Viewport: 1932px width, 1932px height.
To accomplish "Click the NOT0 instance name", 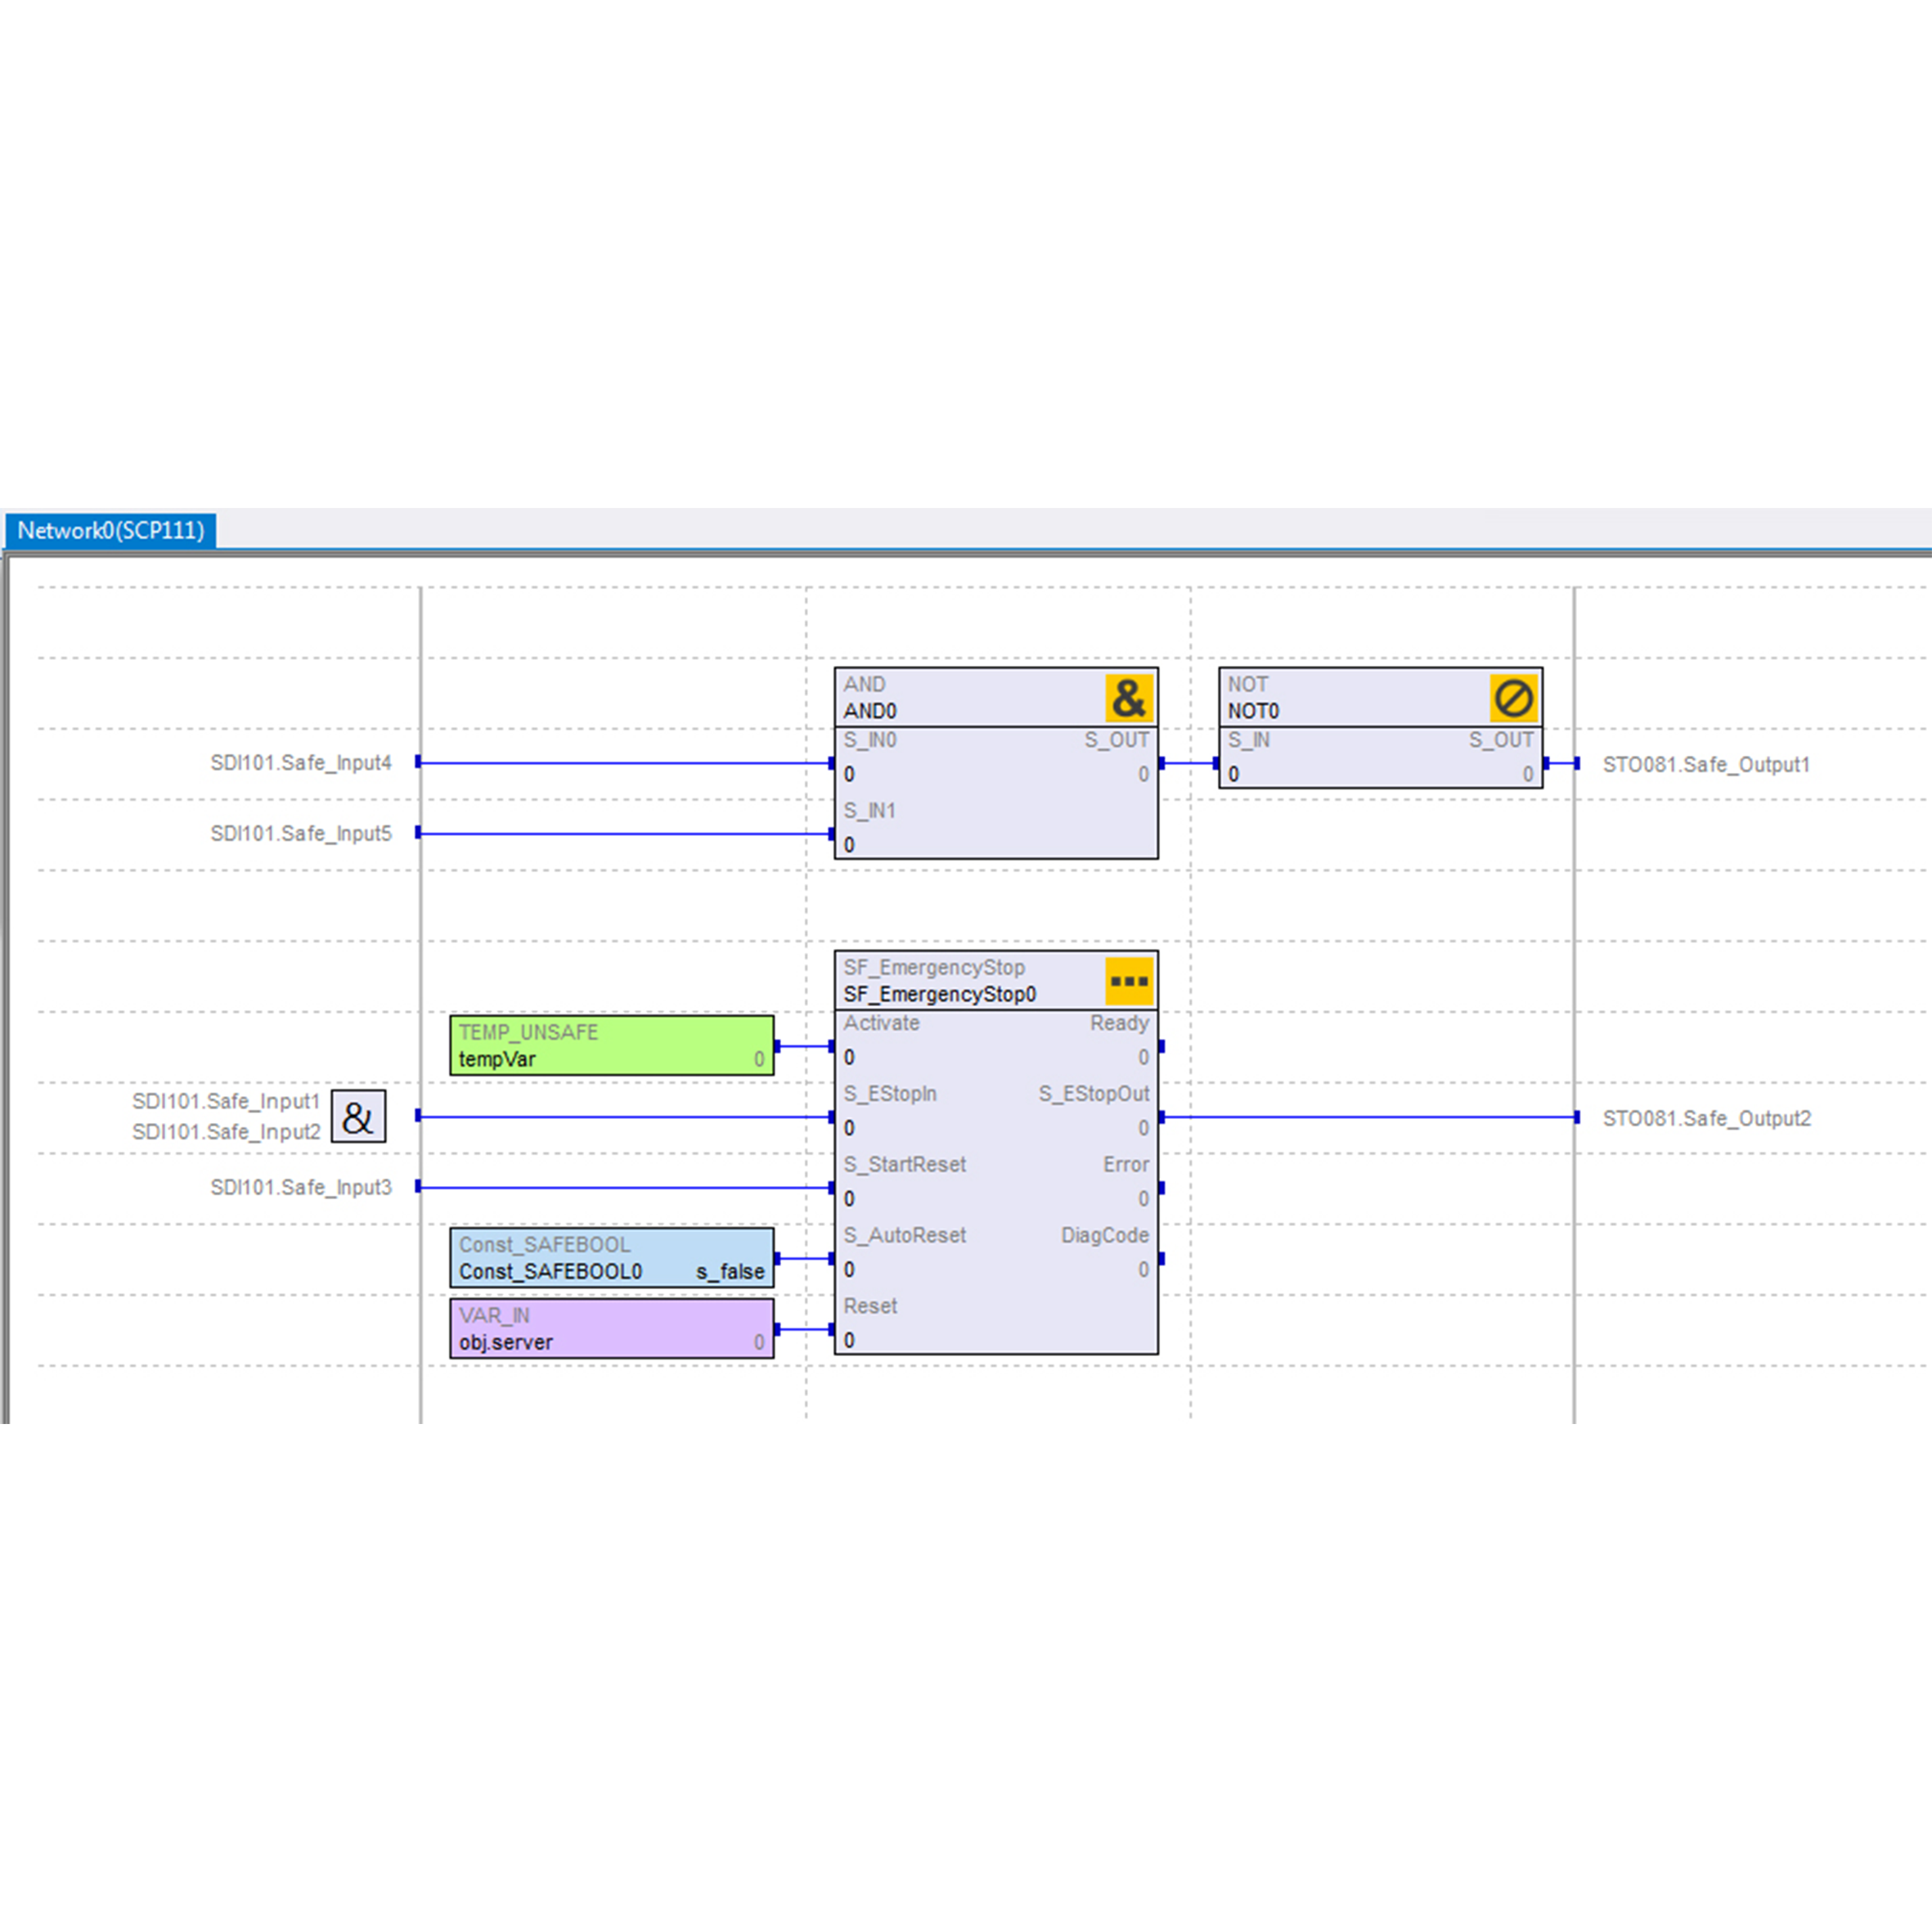I will click(x=1253, y=711).
